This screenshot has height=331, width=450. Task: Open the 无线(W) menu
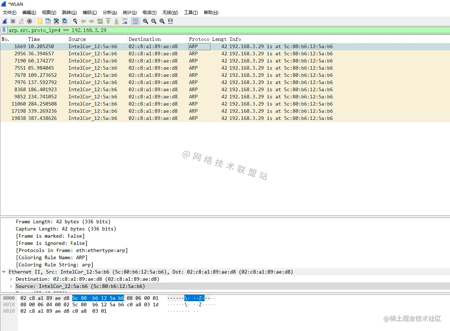[170, 13]
